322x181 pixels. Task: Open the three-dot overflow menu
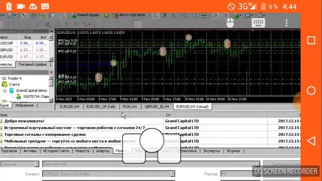click(286, 23)
